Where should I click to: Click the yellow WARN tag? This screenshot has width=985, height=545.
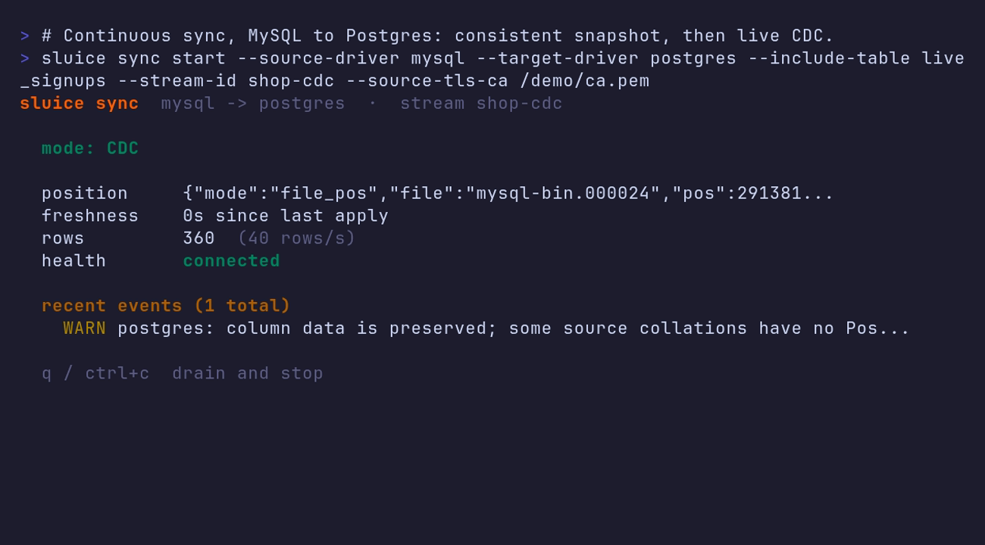pos(85,328)
